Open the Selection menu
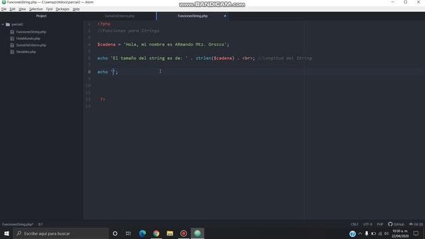 36,9
